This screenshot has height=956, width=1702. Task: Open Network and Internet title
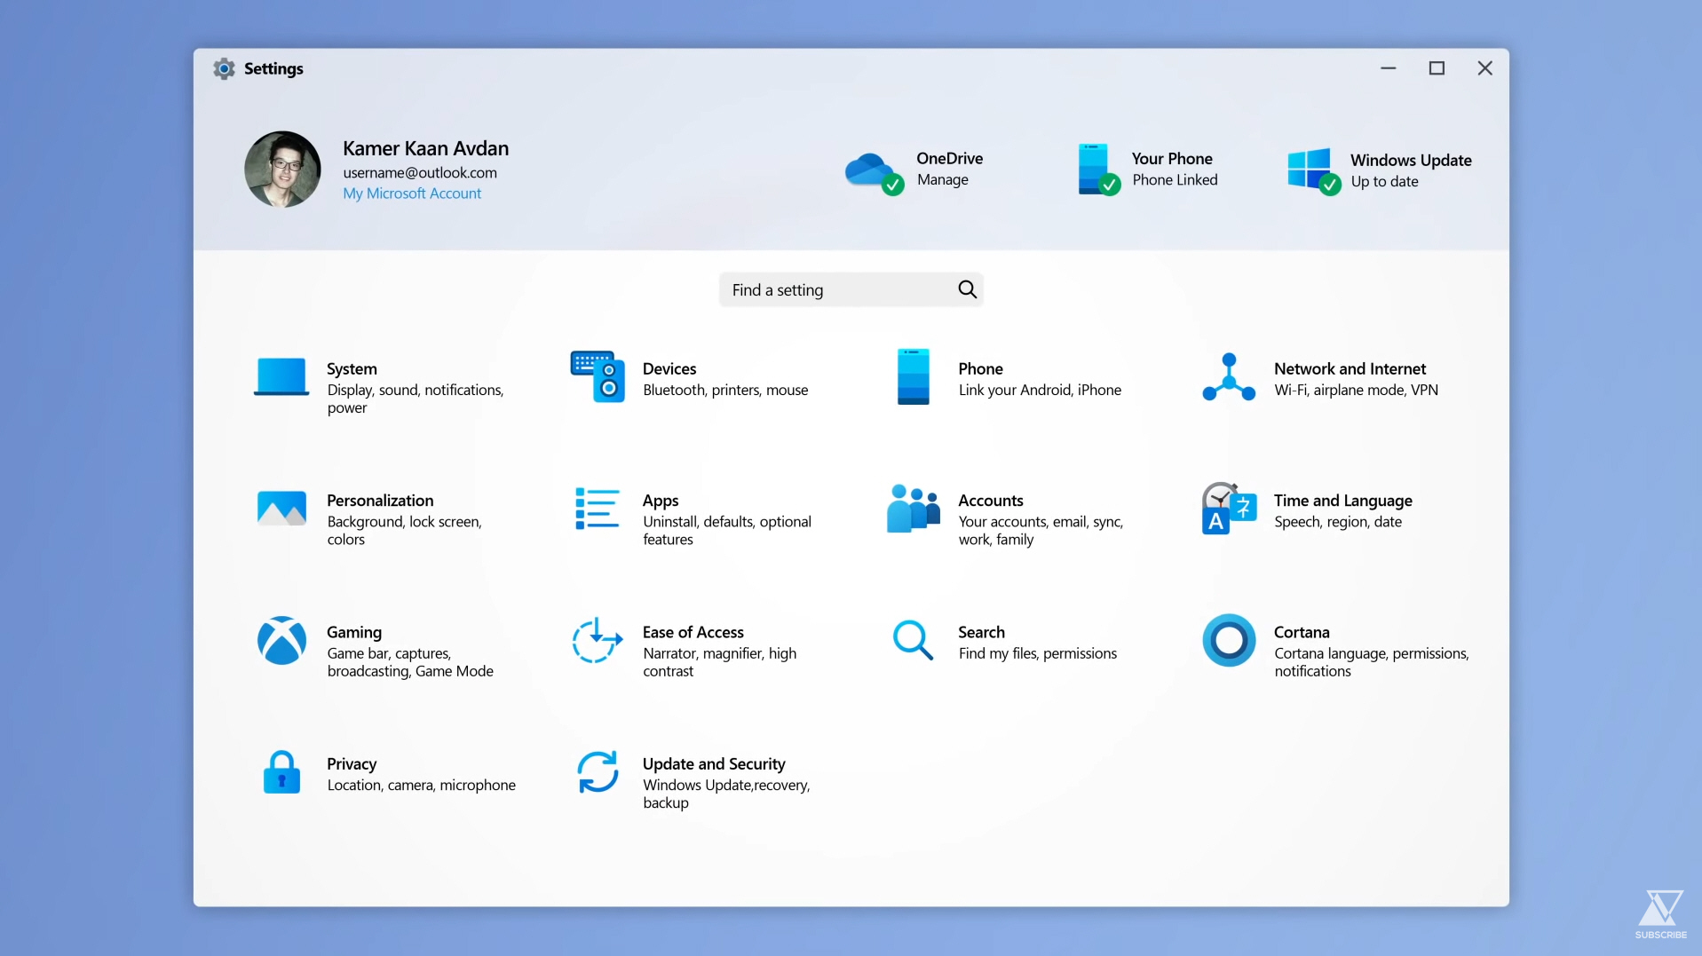(x=1350, y=368)
